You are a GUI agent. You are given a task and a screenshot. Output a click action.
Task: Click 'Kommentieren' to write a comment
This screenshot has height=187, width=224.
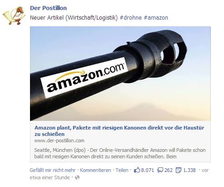tap(95, 170)
